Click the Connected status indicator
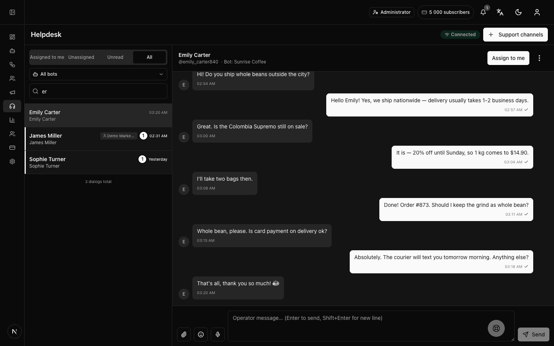 (460, 35)
